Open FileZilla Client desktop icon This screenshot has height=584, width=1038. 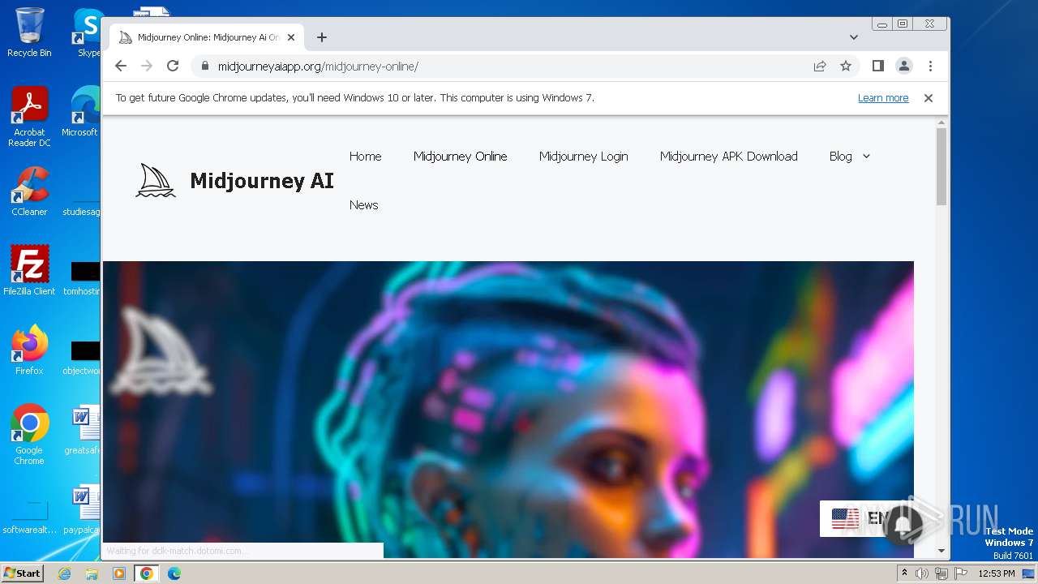[29, 271]
